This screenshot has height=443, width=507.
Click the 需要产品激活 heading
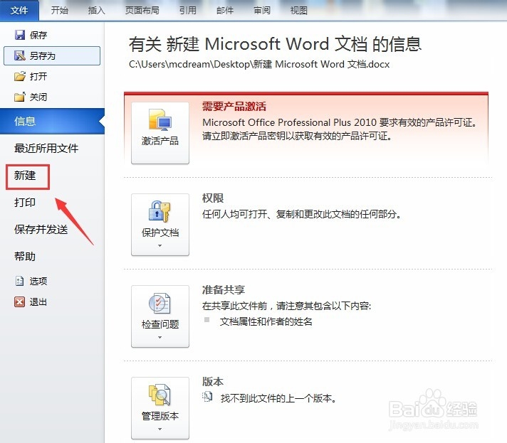[x=234, y=106]
